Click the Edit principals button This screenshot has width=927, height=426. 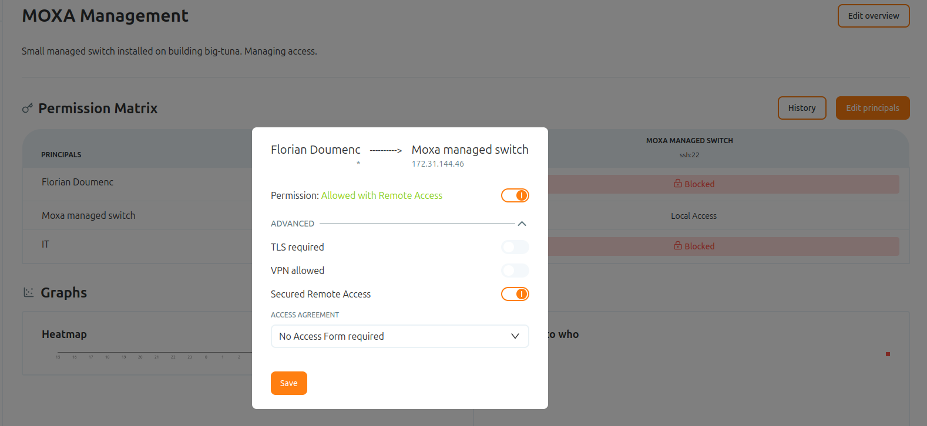(x=872, y=108)
